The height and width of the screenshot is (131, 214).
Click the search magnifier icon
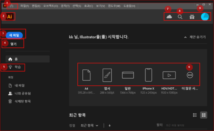[x=180, y=17]
